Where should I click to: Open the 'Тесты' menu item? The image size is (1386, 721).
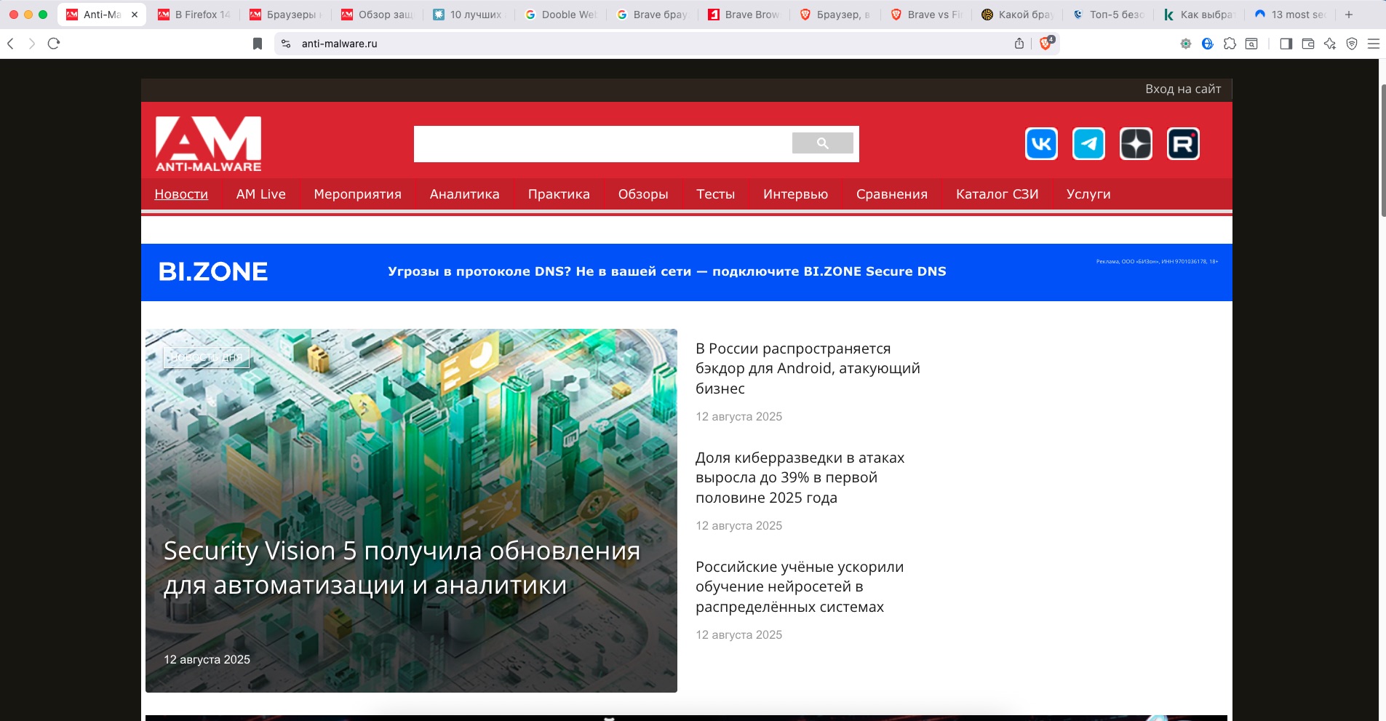tap(715, 194)
